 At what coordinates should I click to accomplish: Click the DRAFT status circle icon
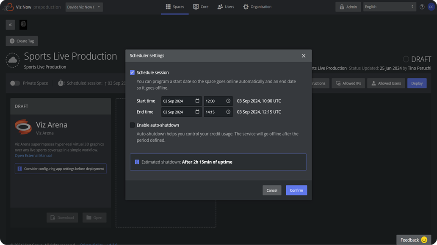coord(406,59)
